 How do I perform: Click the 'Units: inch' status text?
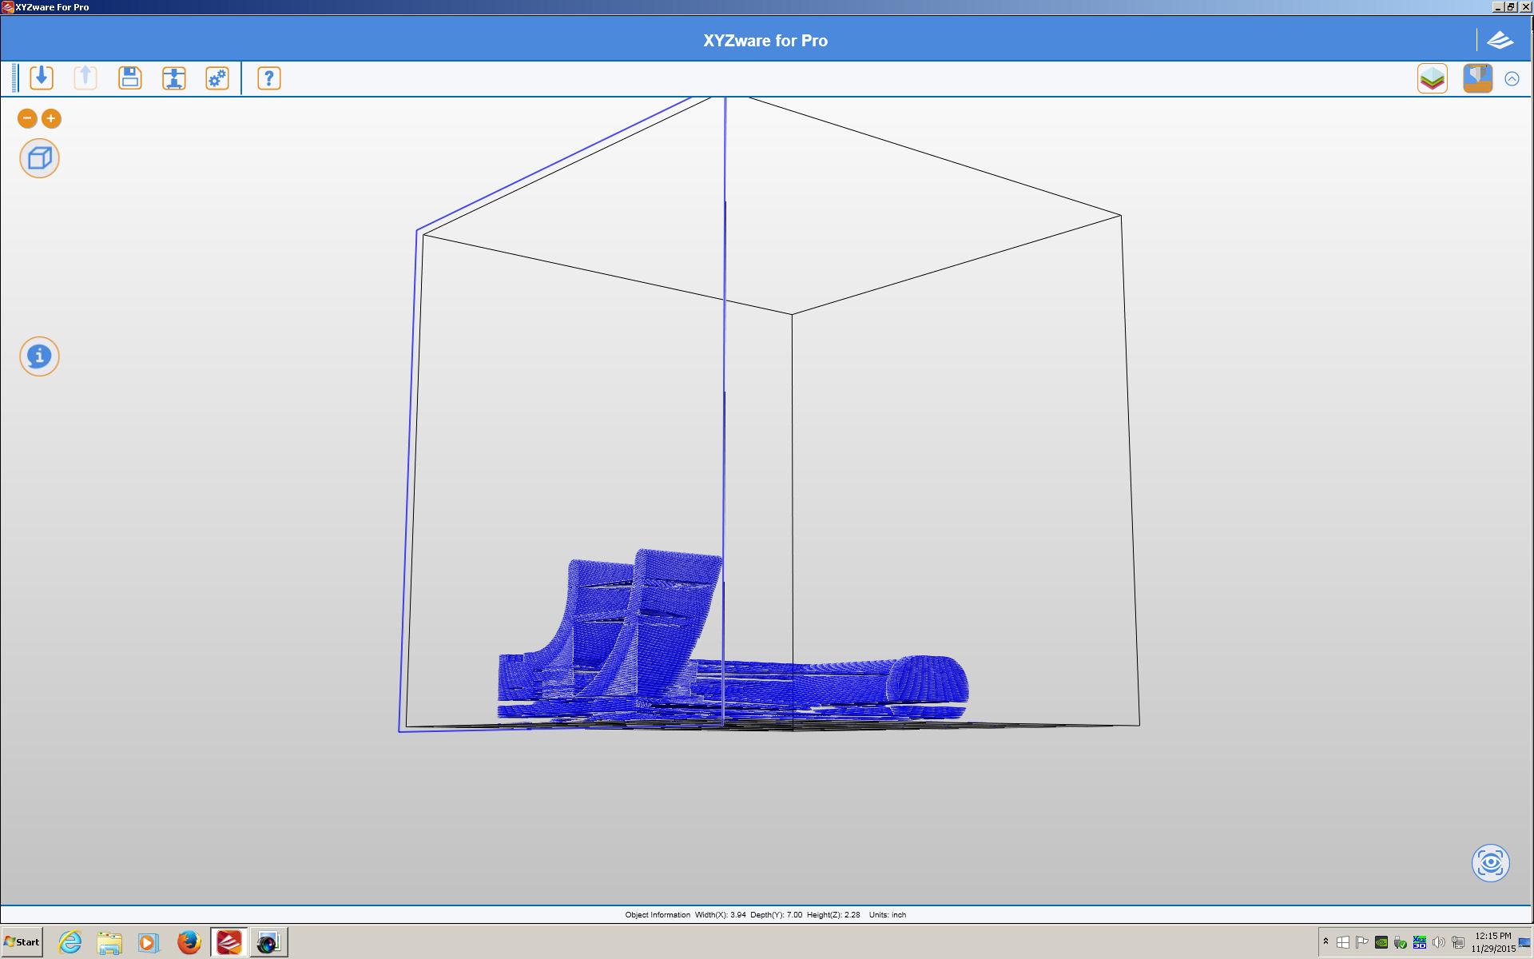(x=888, y=915)
